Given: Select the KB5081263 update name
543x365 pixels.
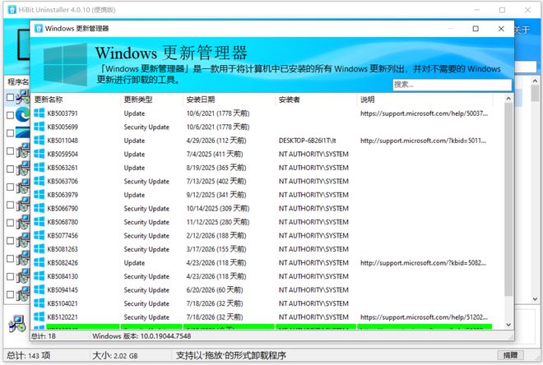Looking at the screenshot, I should click(x=63, y=249).
